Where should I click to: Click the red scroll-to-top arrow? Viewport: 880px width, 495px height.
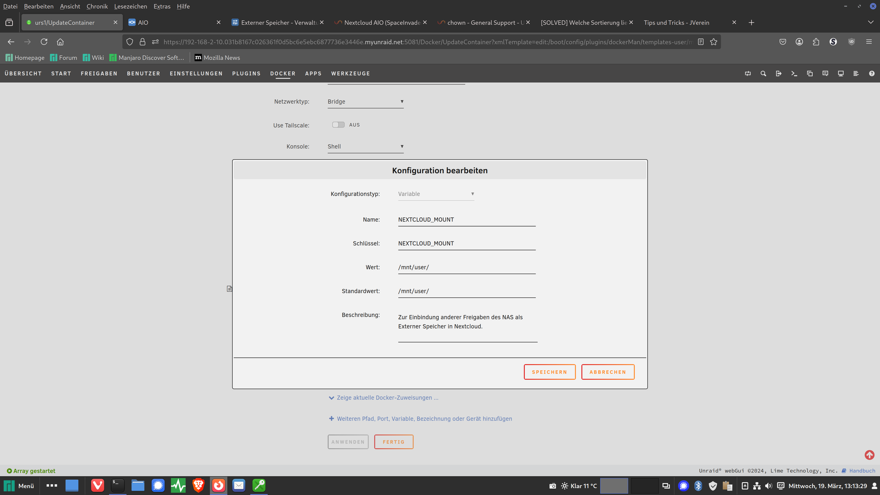tap(869, 455)
